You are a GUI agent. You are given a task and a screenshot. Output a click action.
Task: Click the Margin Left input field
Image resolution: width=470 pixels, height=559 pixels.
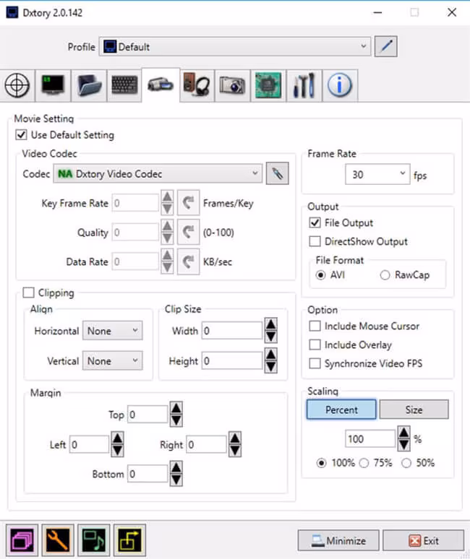(89, 444)
